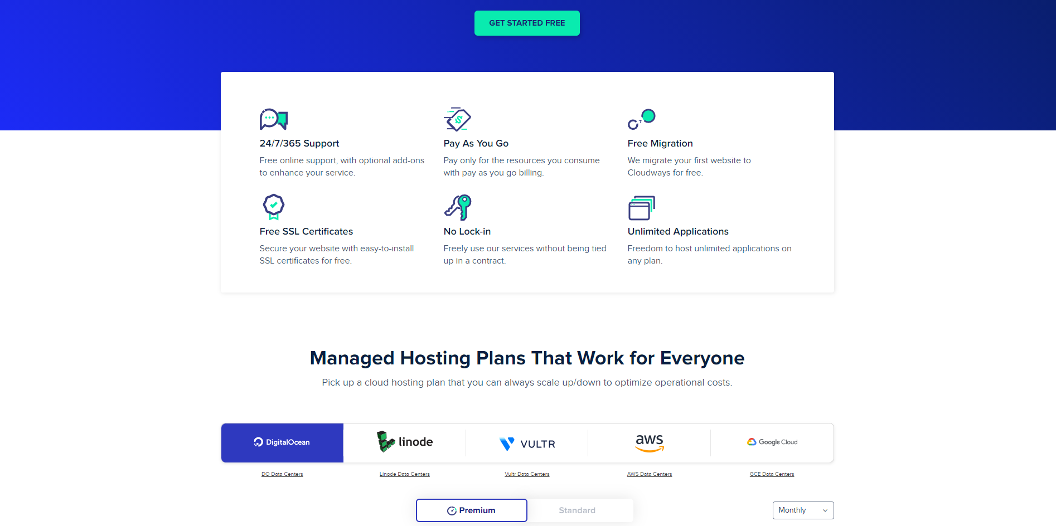Image resolution: width=1056 pixels, height=526 pixels.
Task: Click the Free SSL Certificates badge icon
Action: 274,207
